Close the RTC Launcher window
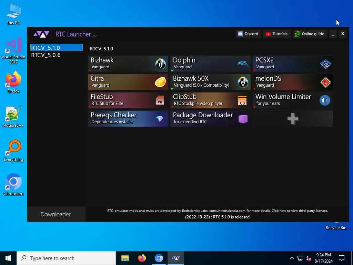 point(343,34)
